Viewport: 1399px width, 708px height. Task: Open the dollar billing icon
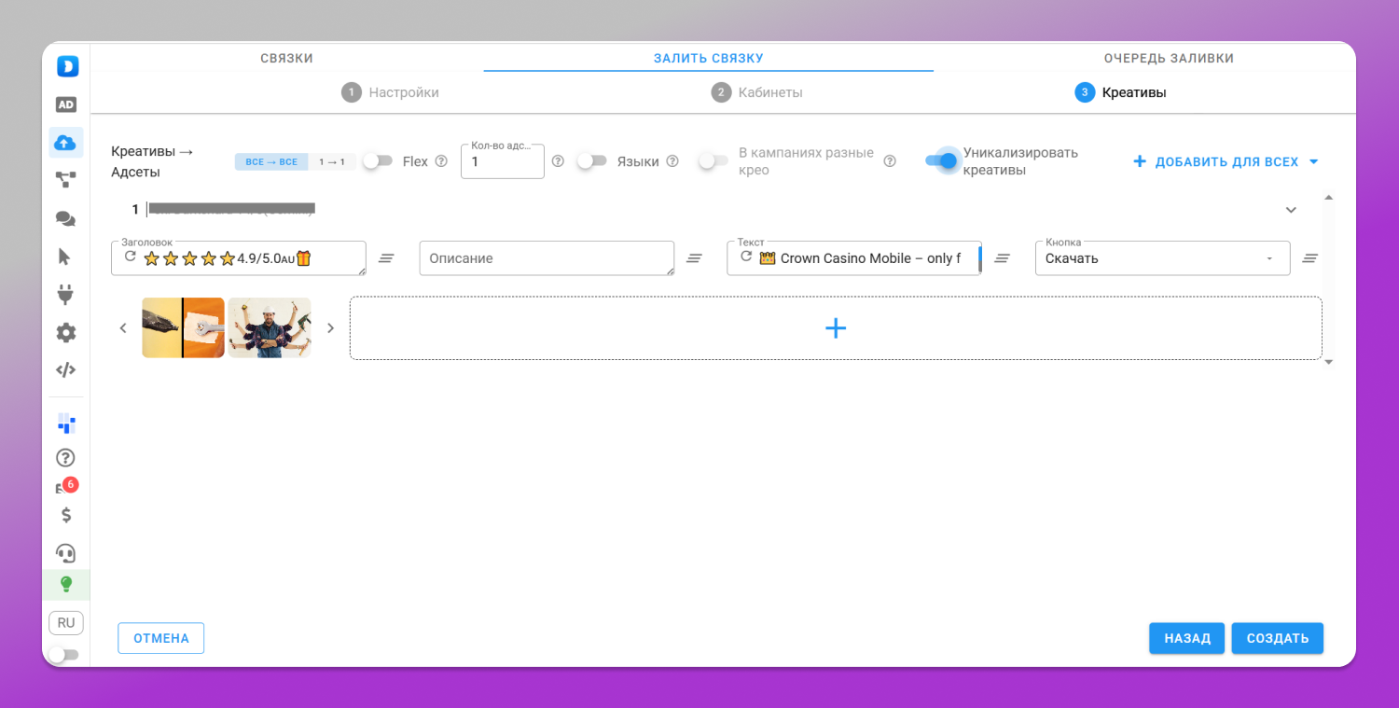point(66,515)
